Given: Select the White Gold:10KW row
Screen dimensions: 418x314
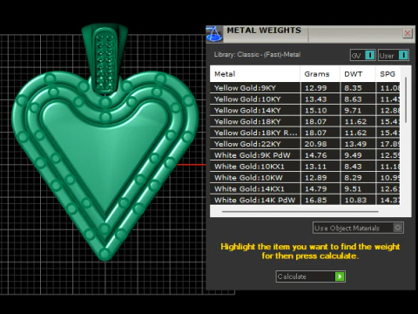Looking at the screenshot, I should (305, 178).
